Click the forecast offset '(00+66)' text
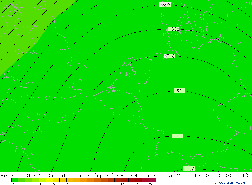Screen dimensions: 252x185 click(237, 175)
